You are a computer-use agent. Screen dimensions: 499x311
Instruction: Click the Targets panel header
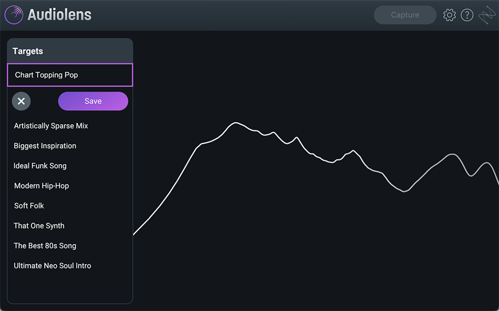click(28, 51)
